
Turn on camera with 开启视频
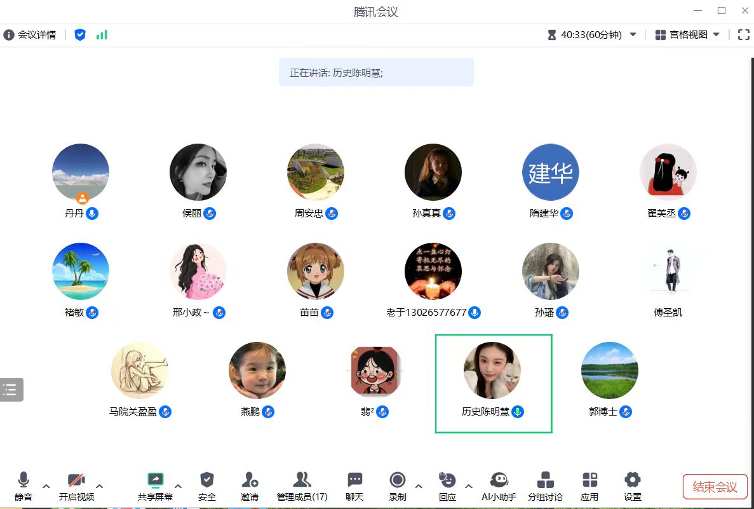tap(76, 486)
